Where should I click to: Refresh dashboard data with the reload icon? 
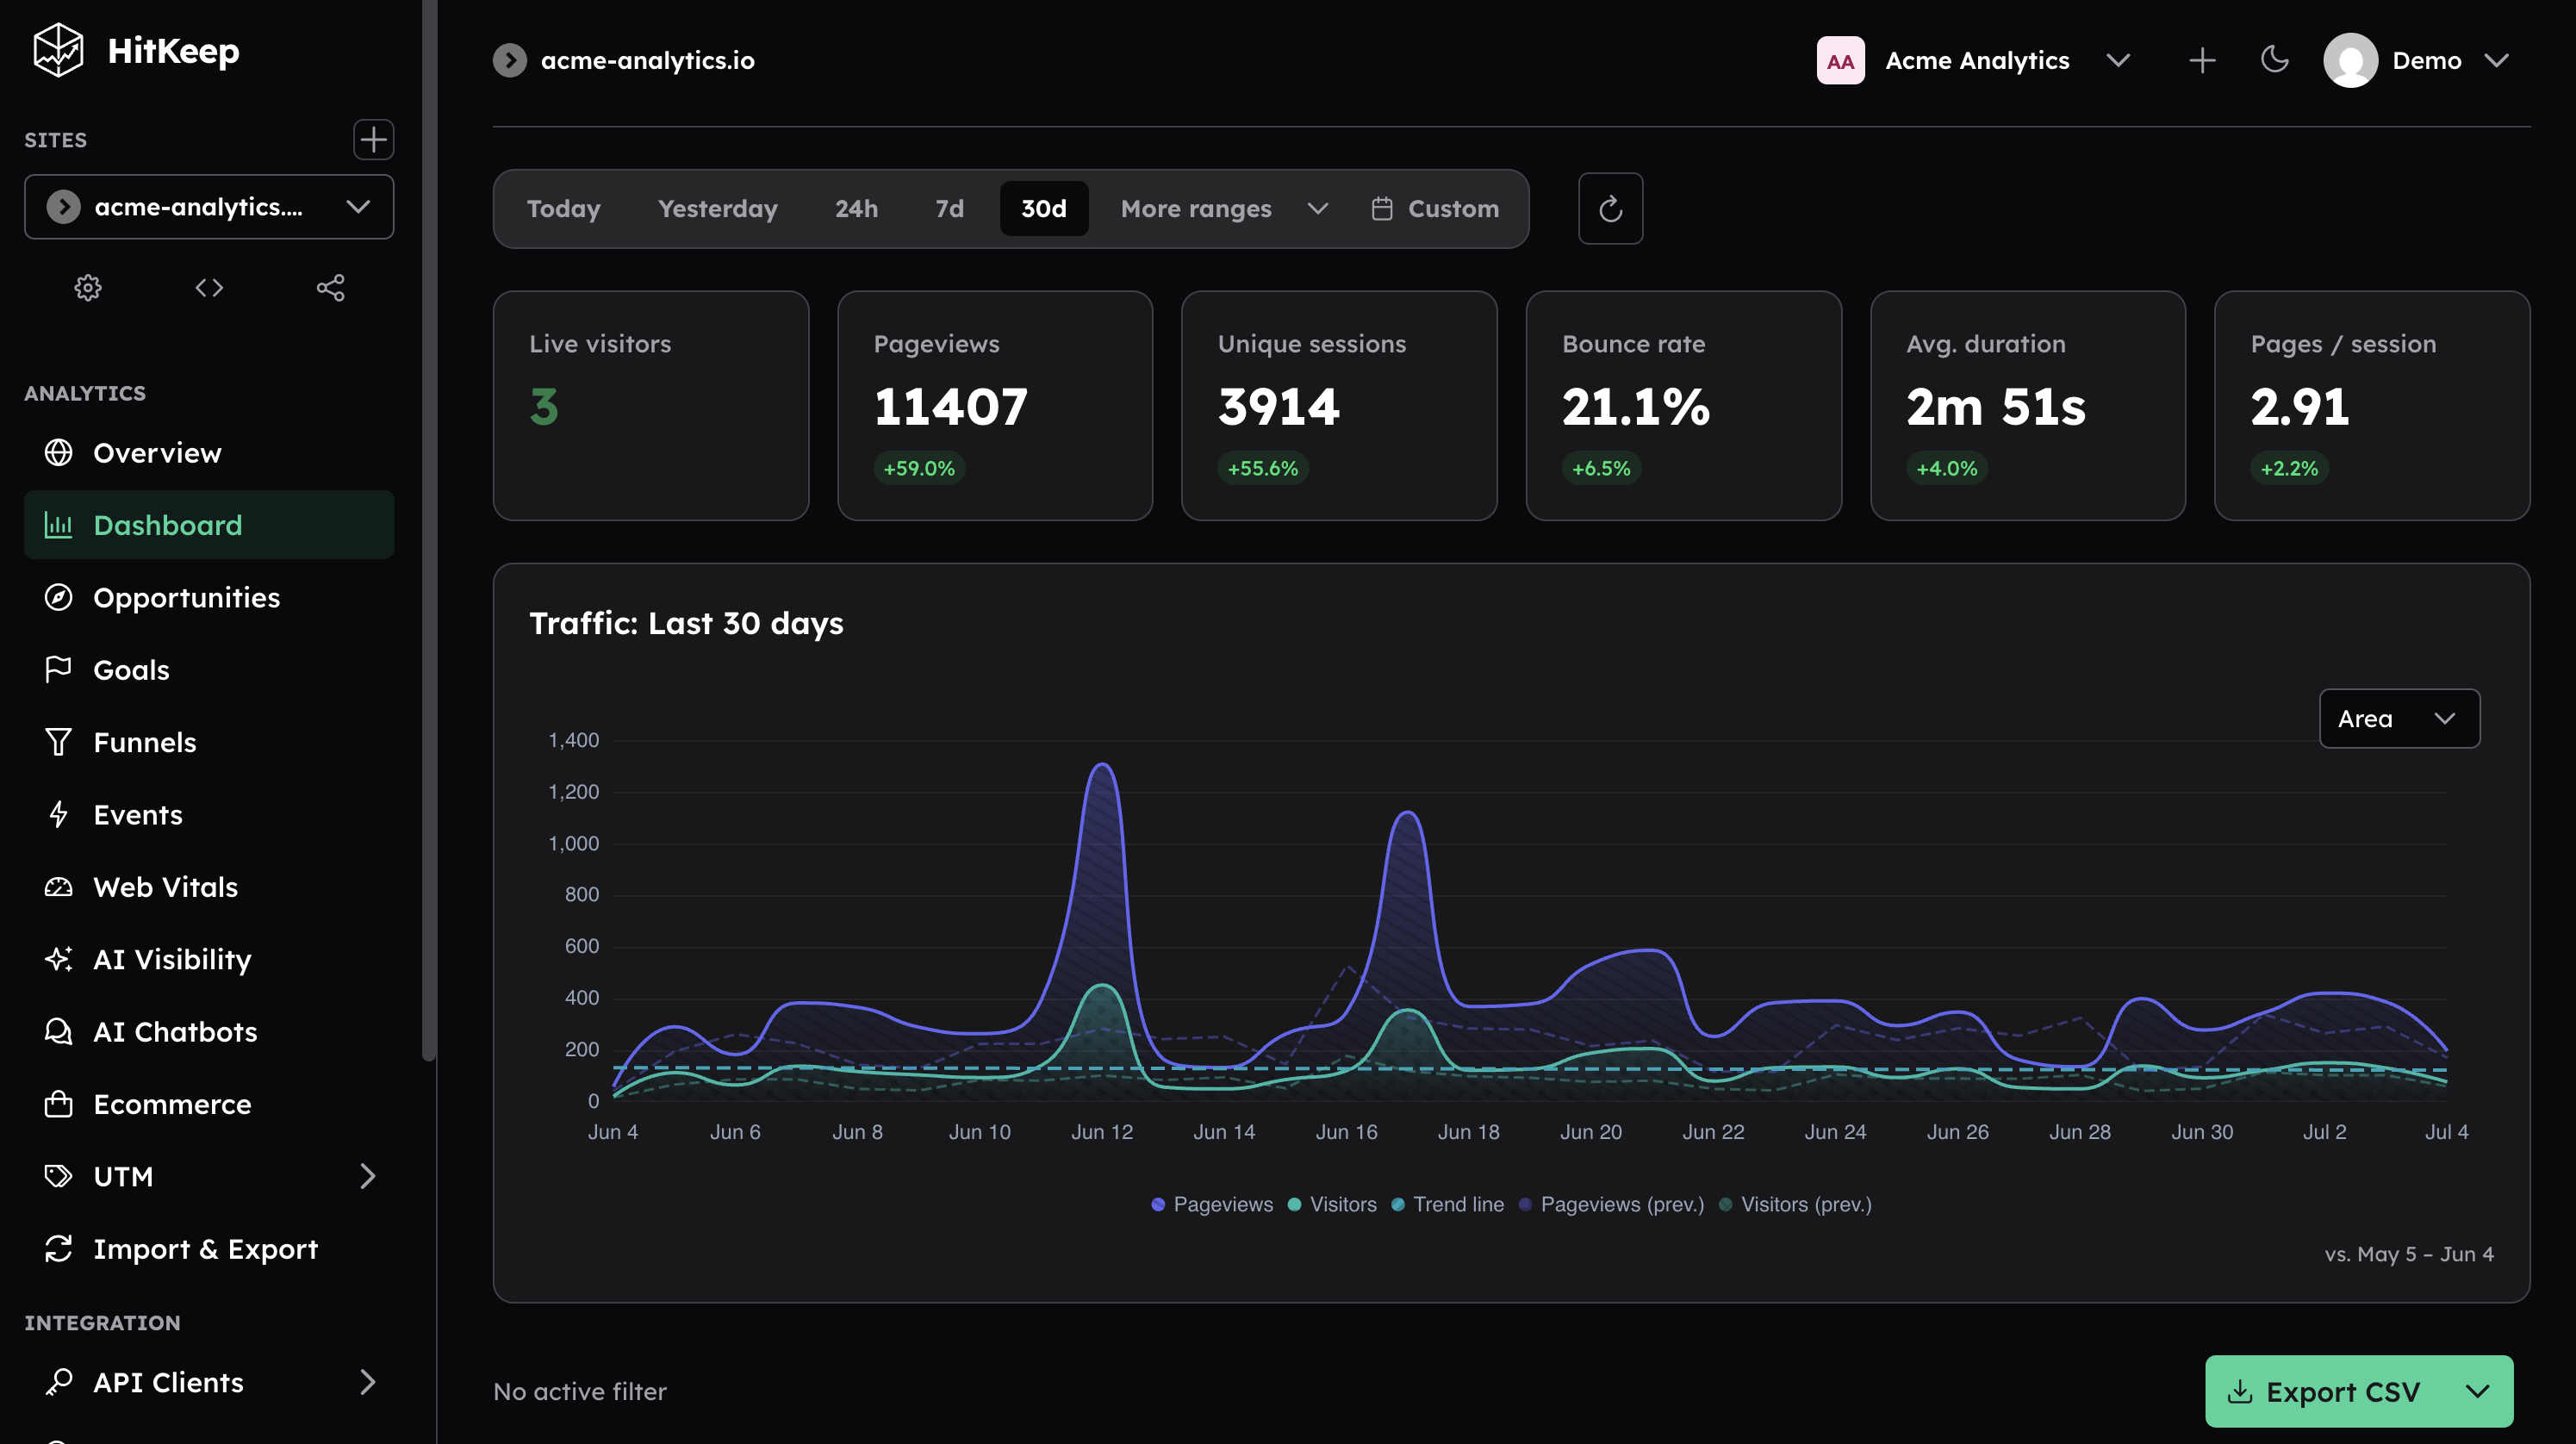(x=1610, y=209)
